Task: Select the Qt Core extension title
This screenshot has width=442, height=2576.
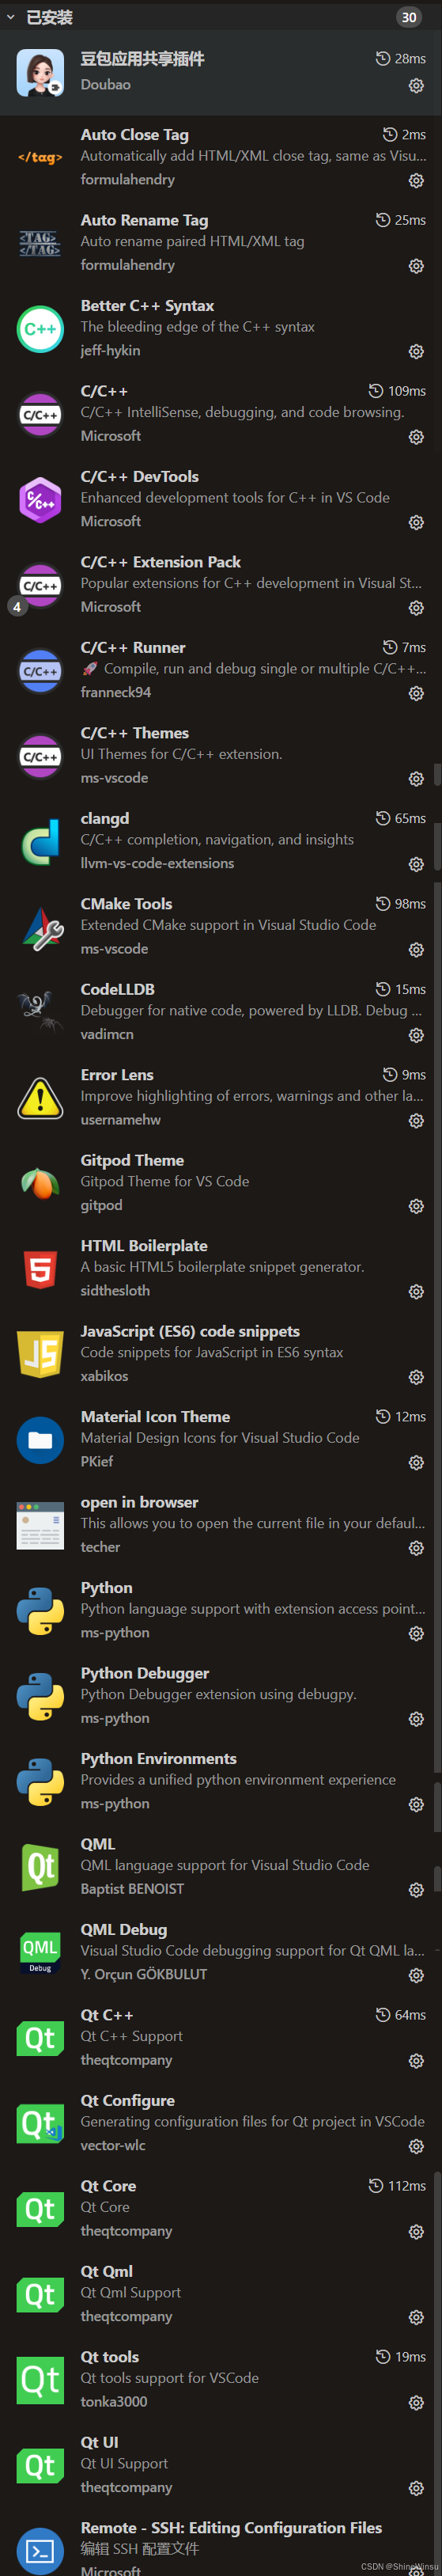Action: pos(108,2186)
